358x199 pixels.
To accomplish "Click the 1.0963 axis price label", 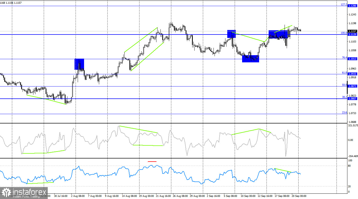I will coord(353,68).
